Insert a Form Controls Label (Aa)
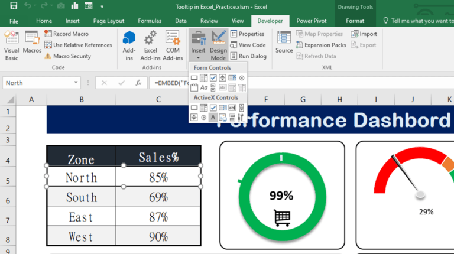The image size is (454, 254). 204,87
